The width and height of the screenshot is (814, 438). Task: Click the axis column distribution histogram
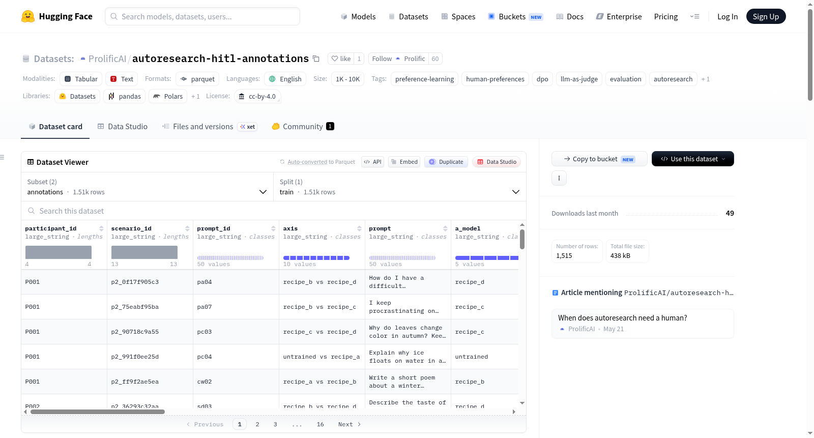pyautogui.click(x=316, y=258)
